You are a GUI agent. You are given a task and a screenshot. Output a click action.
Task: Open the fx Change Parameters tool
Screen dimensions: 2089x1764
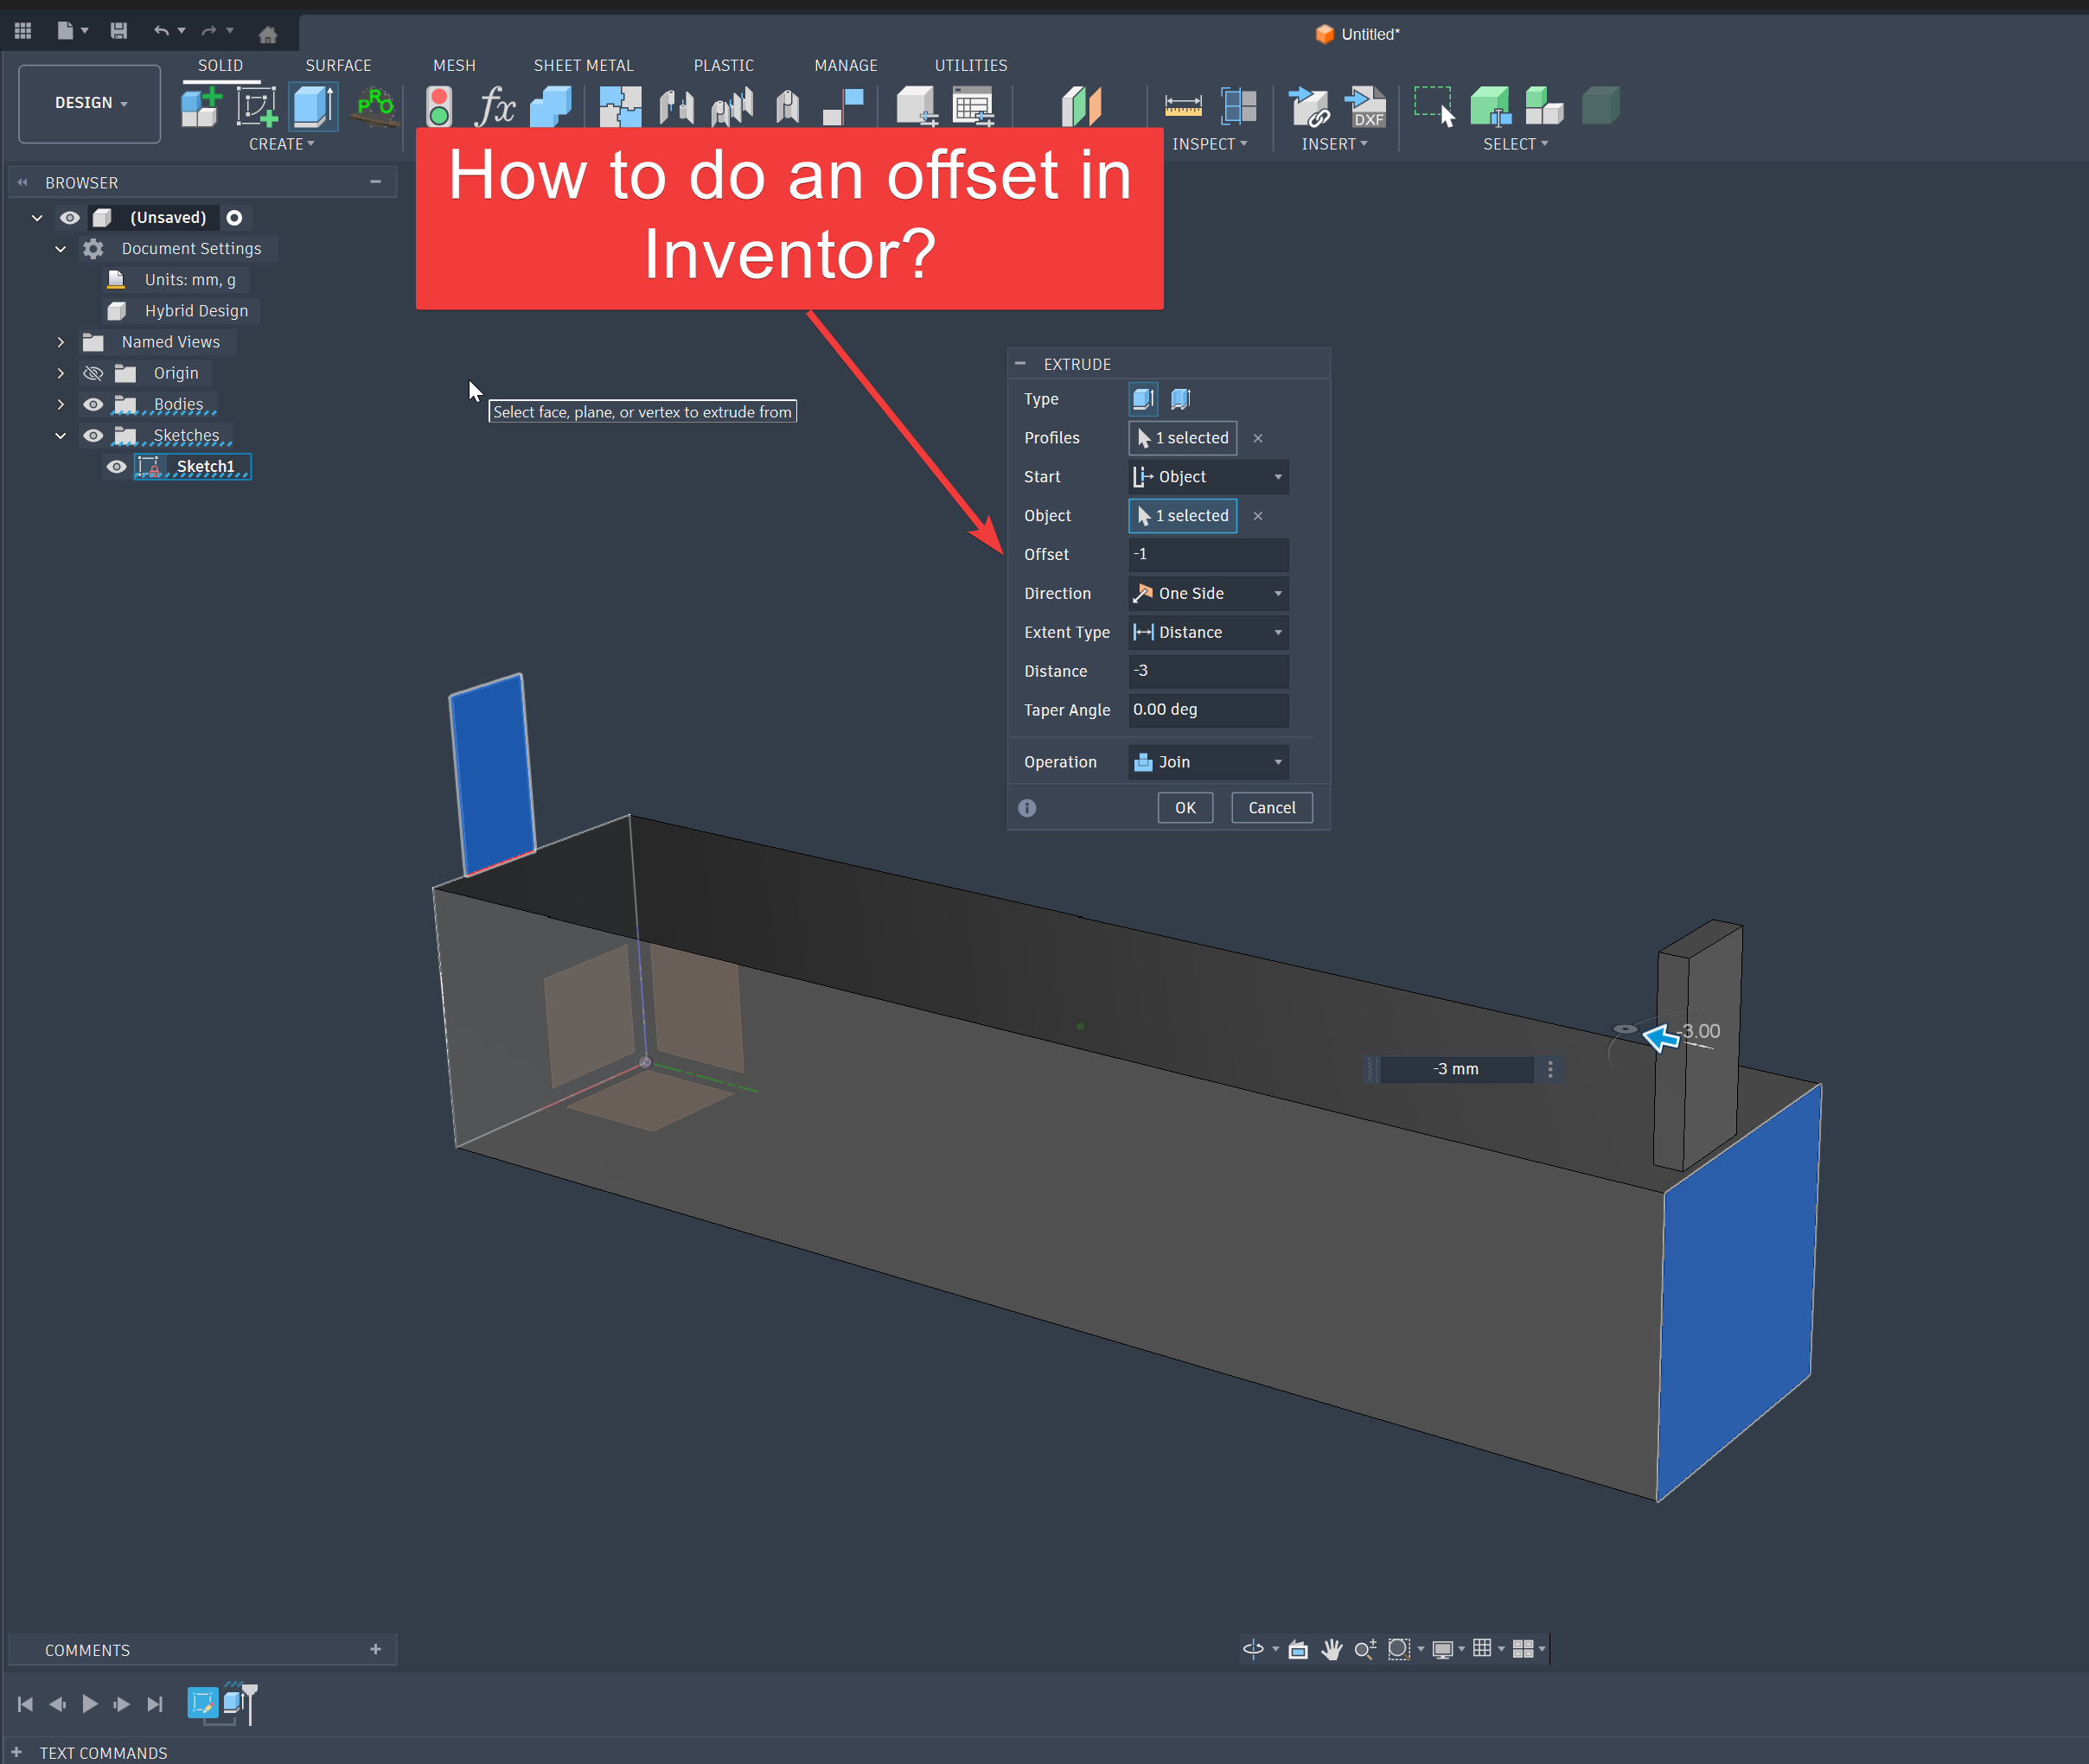(495, 106)
